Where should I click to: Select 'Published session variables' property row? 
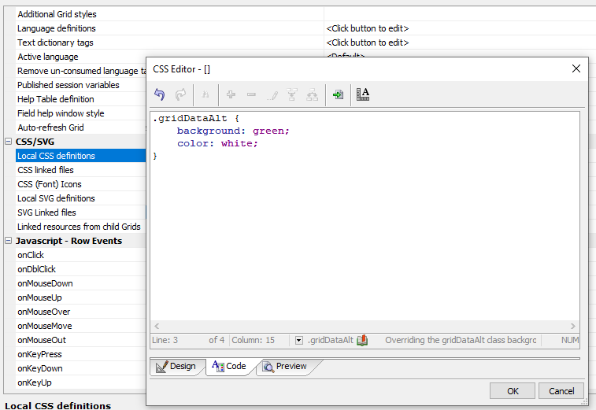pos(80,85)
